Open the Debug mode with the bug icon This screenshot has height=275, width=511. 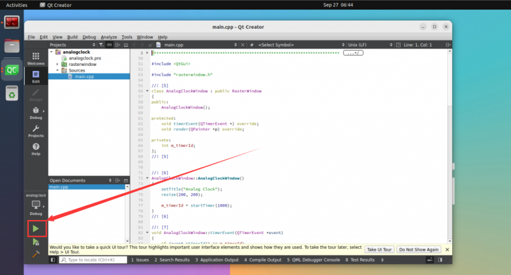point(36,113)
